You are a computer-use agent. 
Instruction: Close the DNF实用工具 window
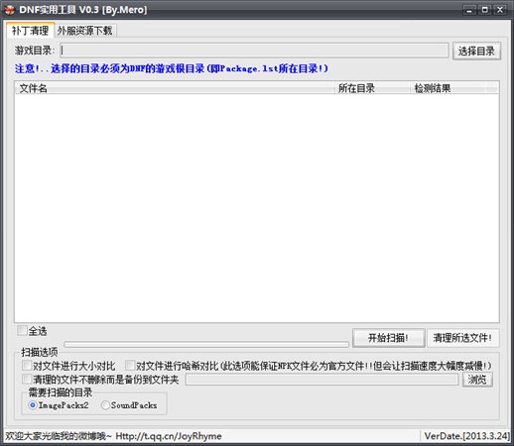(x=500, y=10)
